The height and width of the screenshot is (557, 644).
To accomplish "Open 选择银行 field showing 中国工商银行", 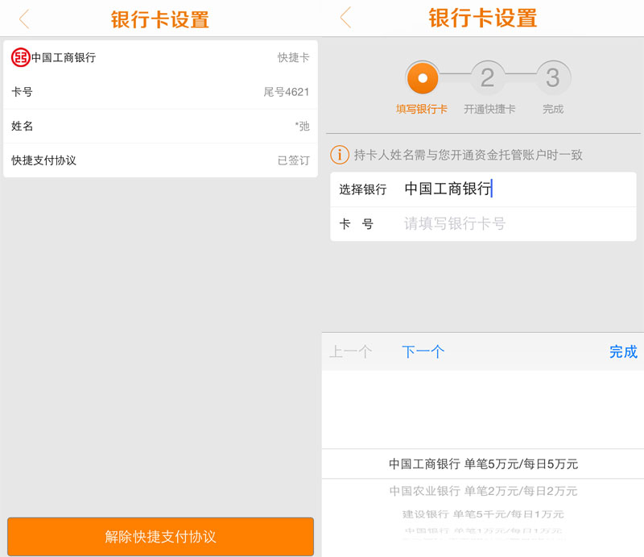I will pyautogui.click(x=484, y=189).
